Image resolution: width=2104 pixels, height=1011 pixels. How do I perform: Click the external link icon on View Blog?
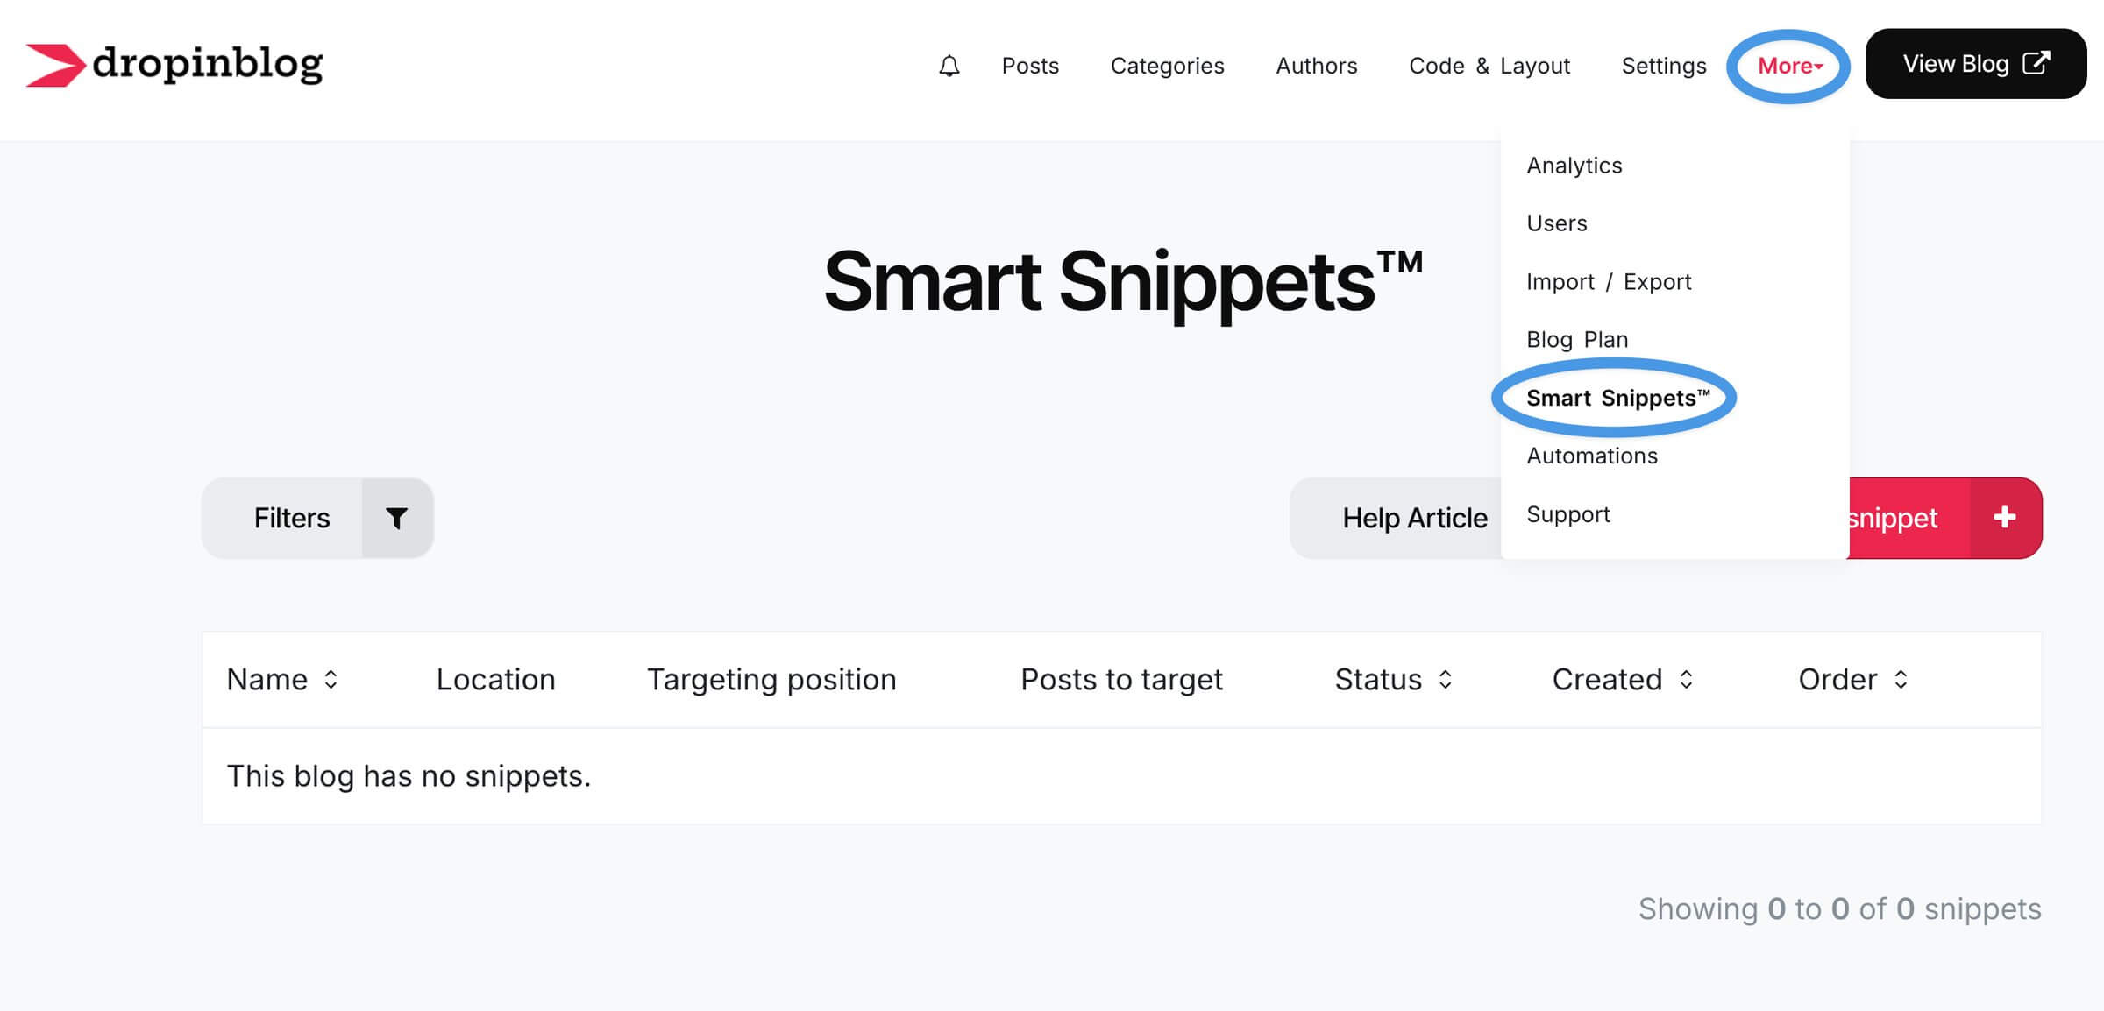point(2037,62)
